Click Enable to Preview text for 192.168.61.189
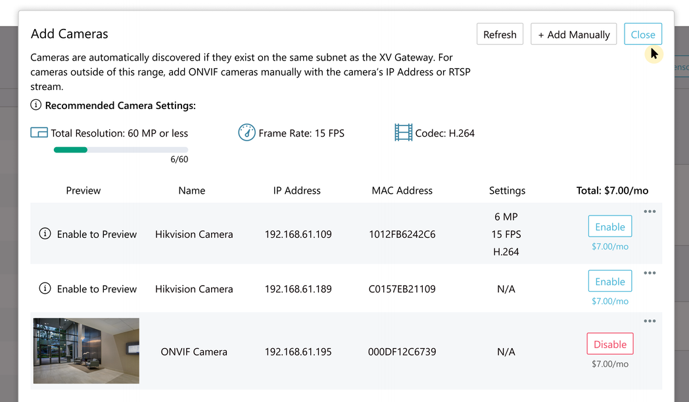Image resolution: width=689 pixels, height=402 pixels. 97,289
